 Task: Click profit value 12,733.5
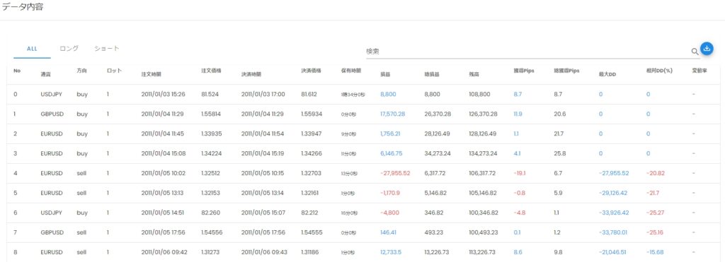pyautogui.click(x=391, y=253)
